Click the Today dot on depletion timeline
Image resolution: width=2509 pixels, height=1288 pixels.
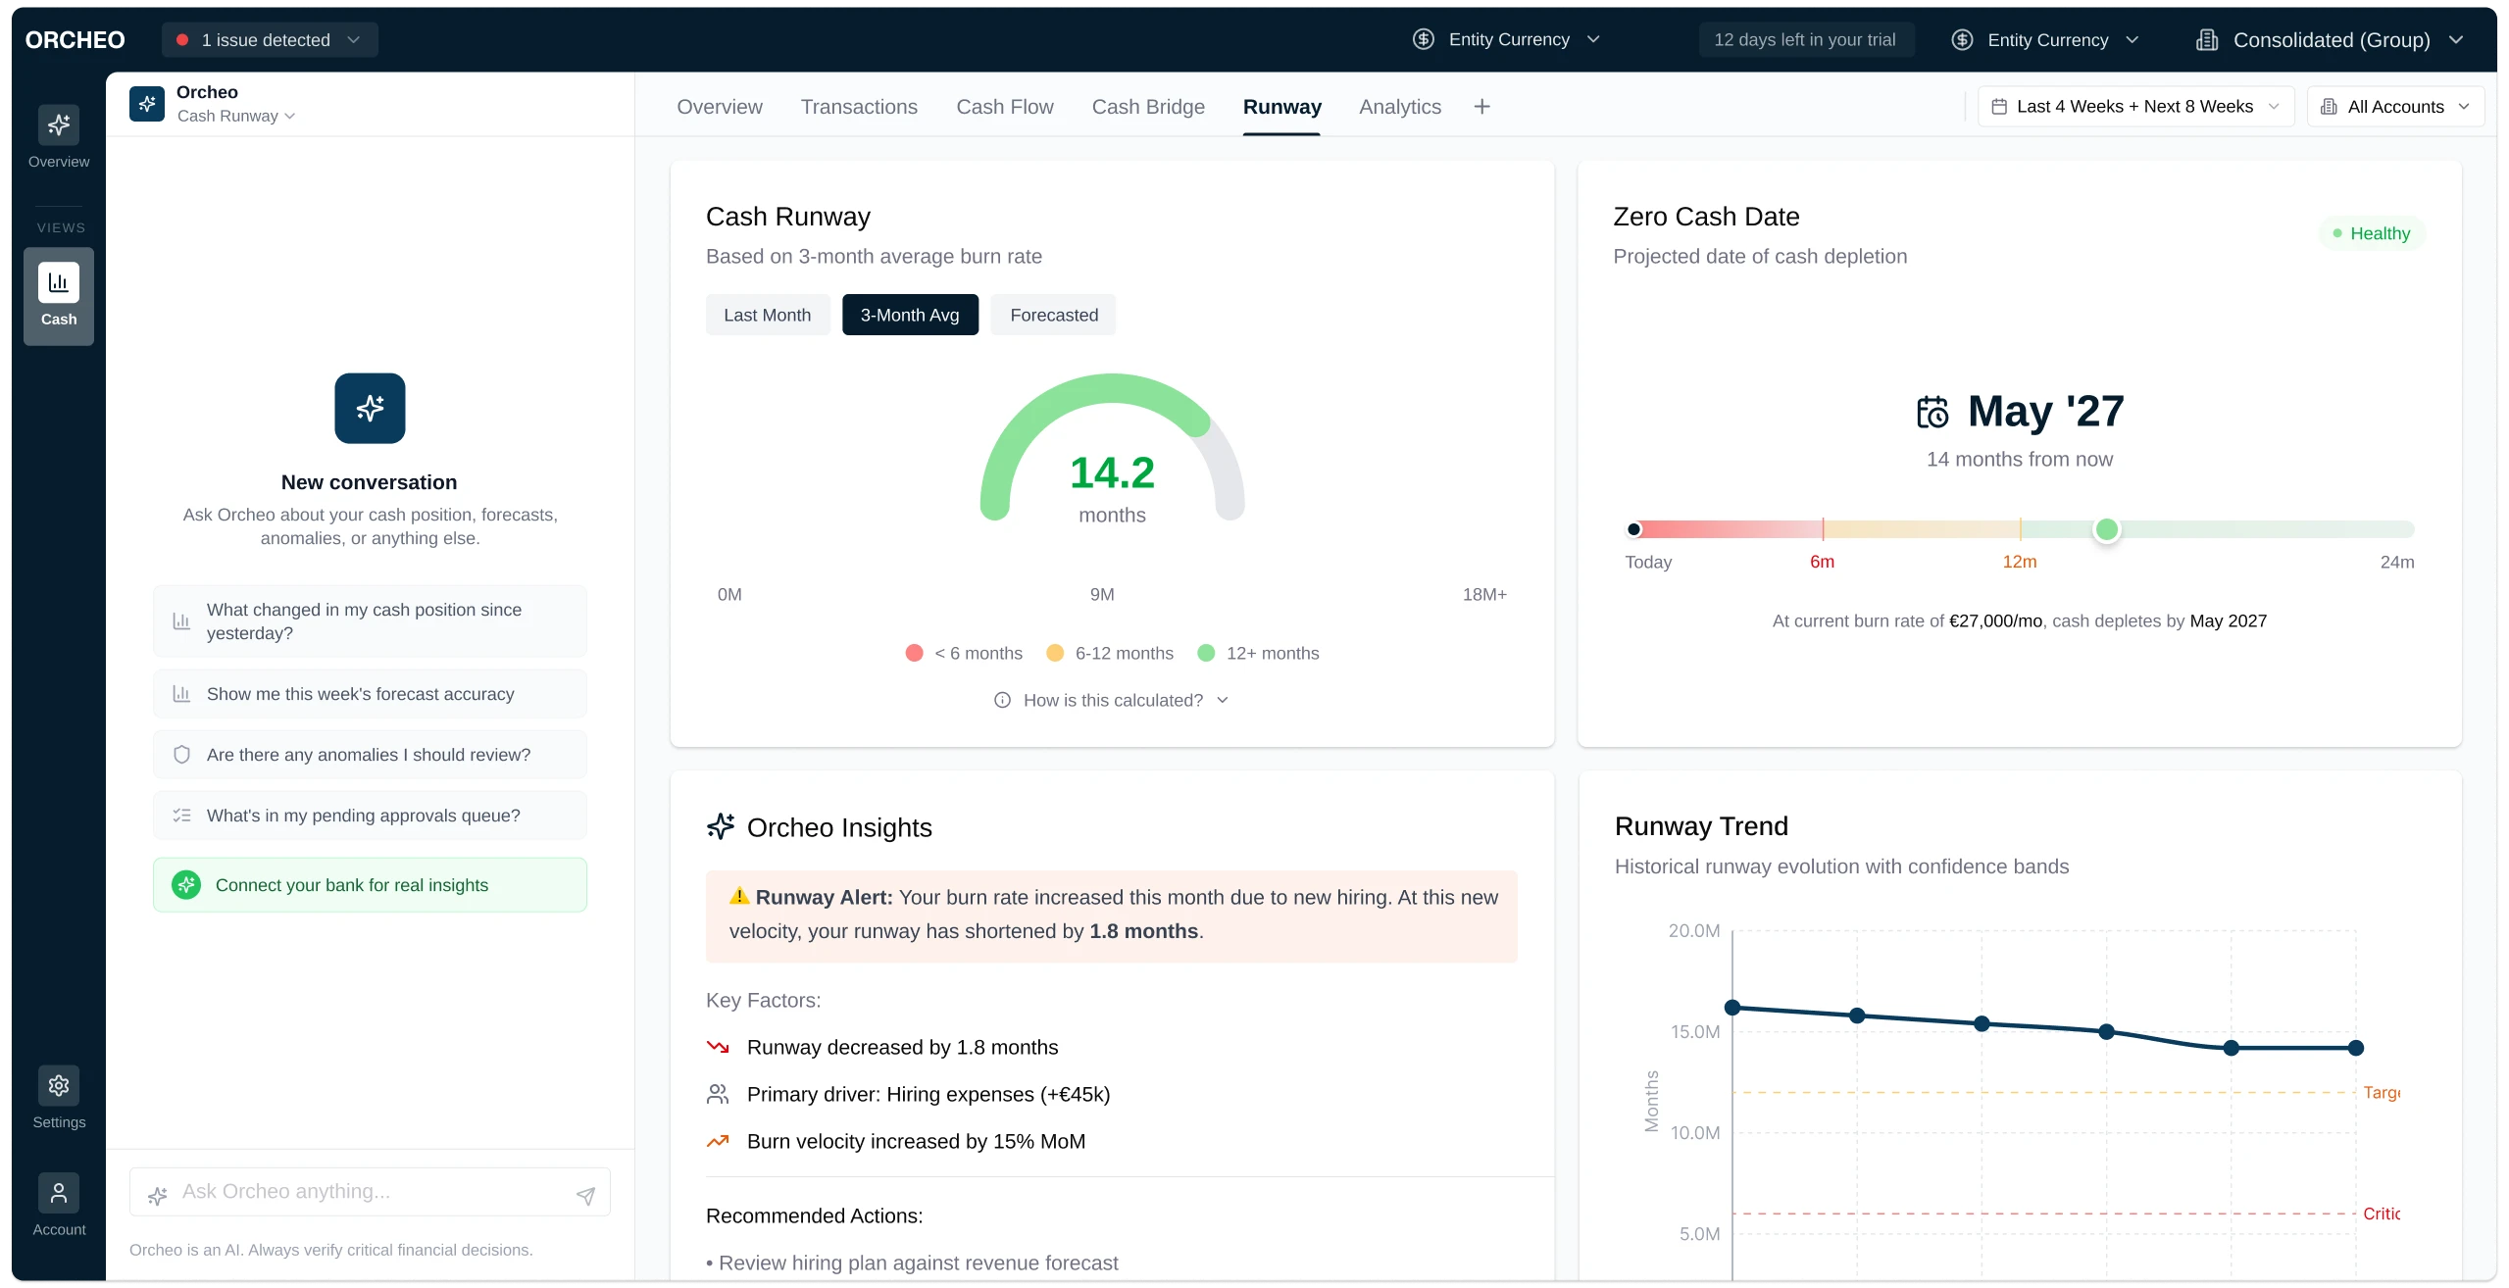pos(1633,529)
